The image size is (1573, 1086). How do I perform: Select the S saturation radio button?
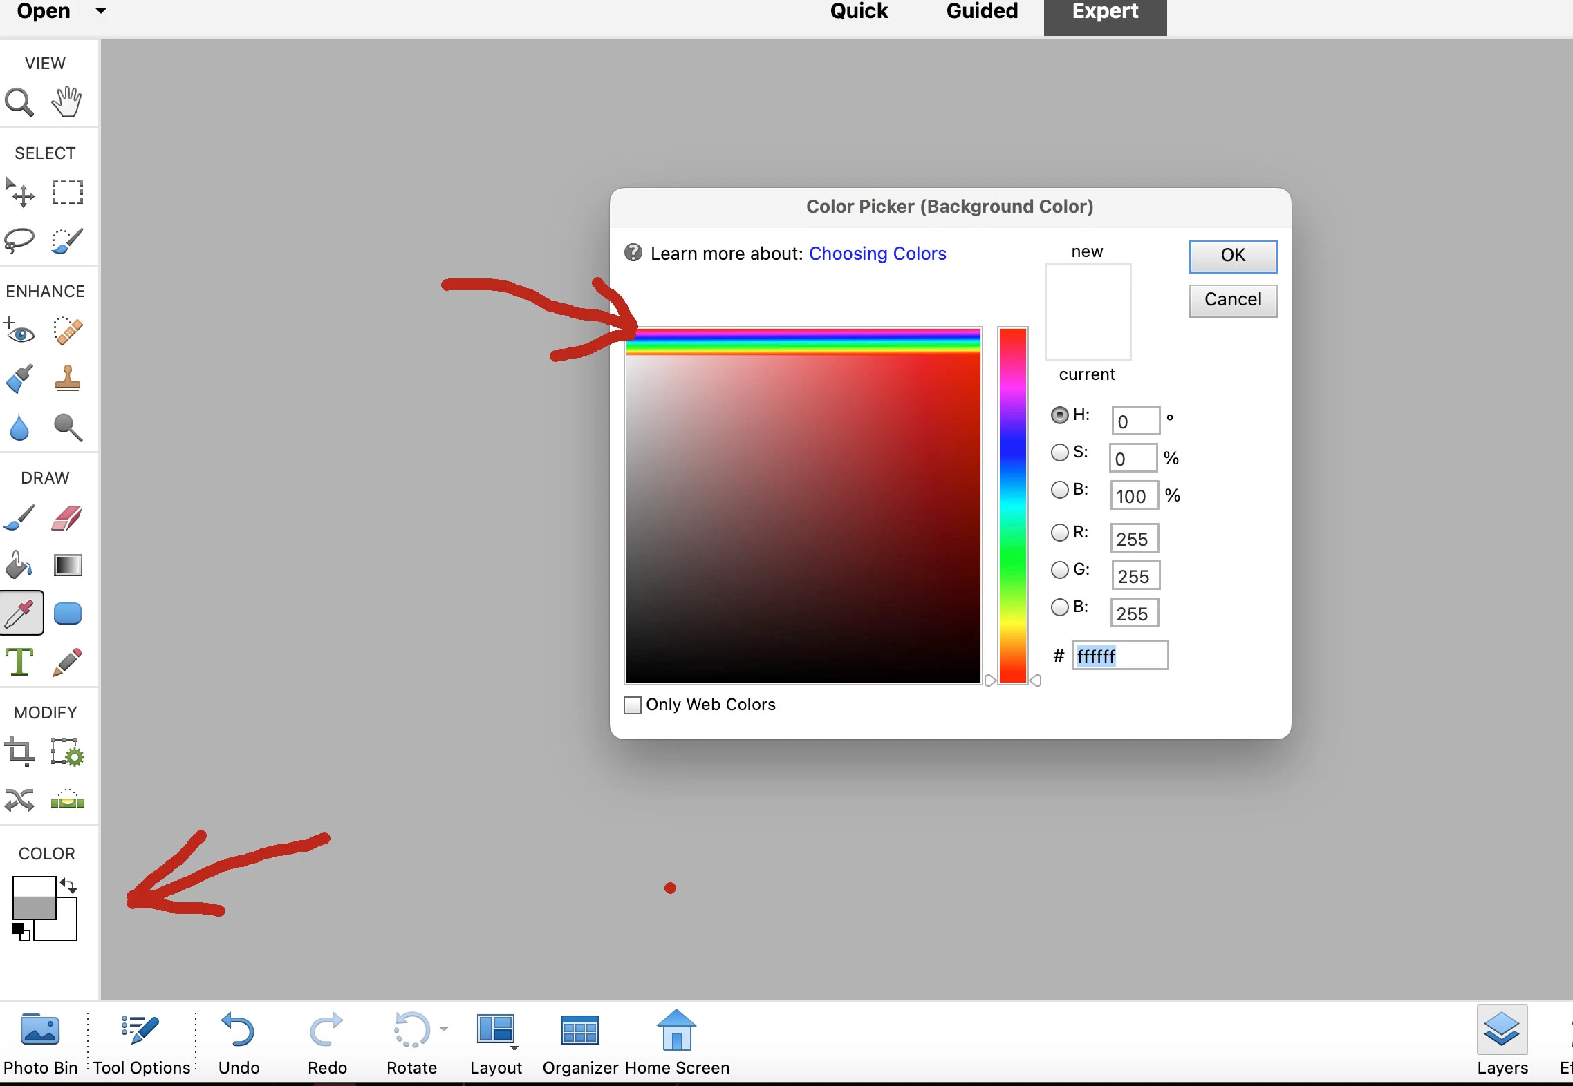pyautogui.click(x=1060, y=452)
